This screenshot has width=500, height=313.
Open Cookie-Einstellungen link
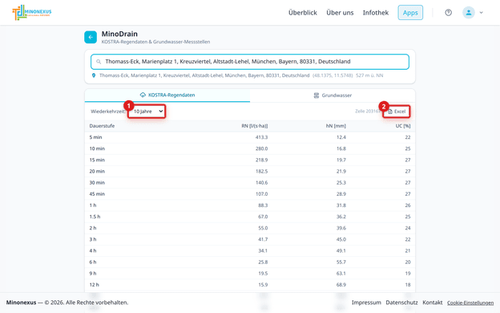pyautogui.click(x=470, y=303)
